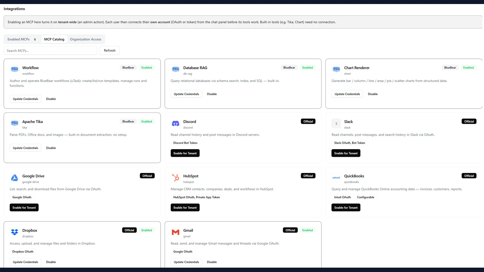Click the Slack placeholder icon
The image size is (484, 272).
[x=336, y=124]
